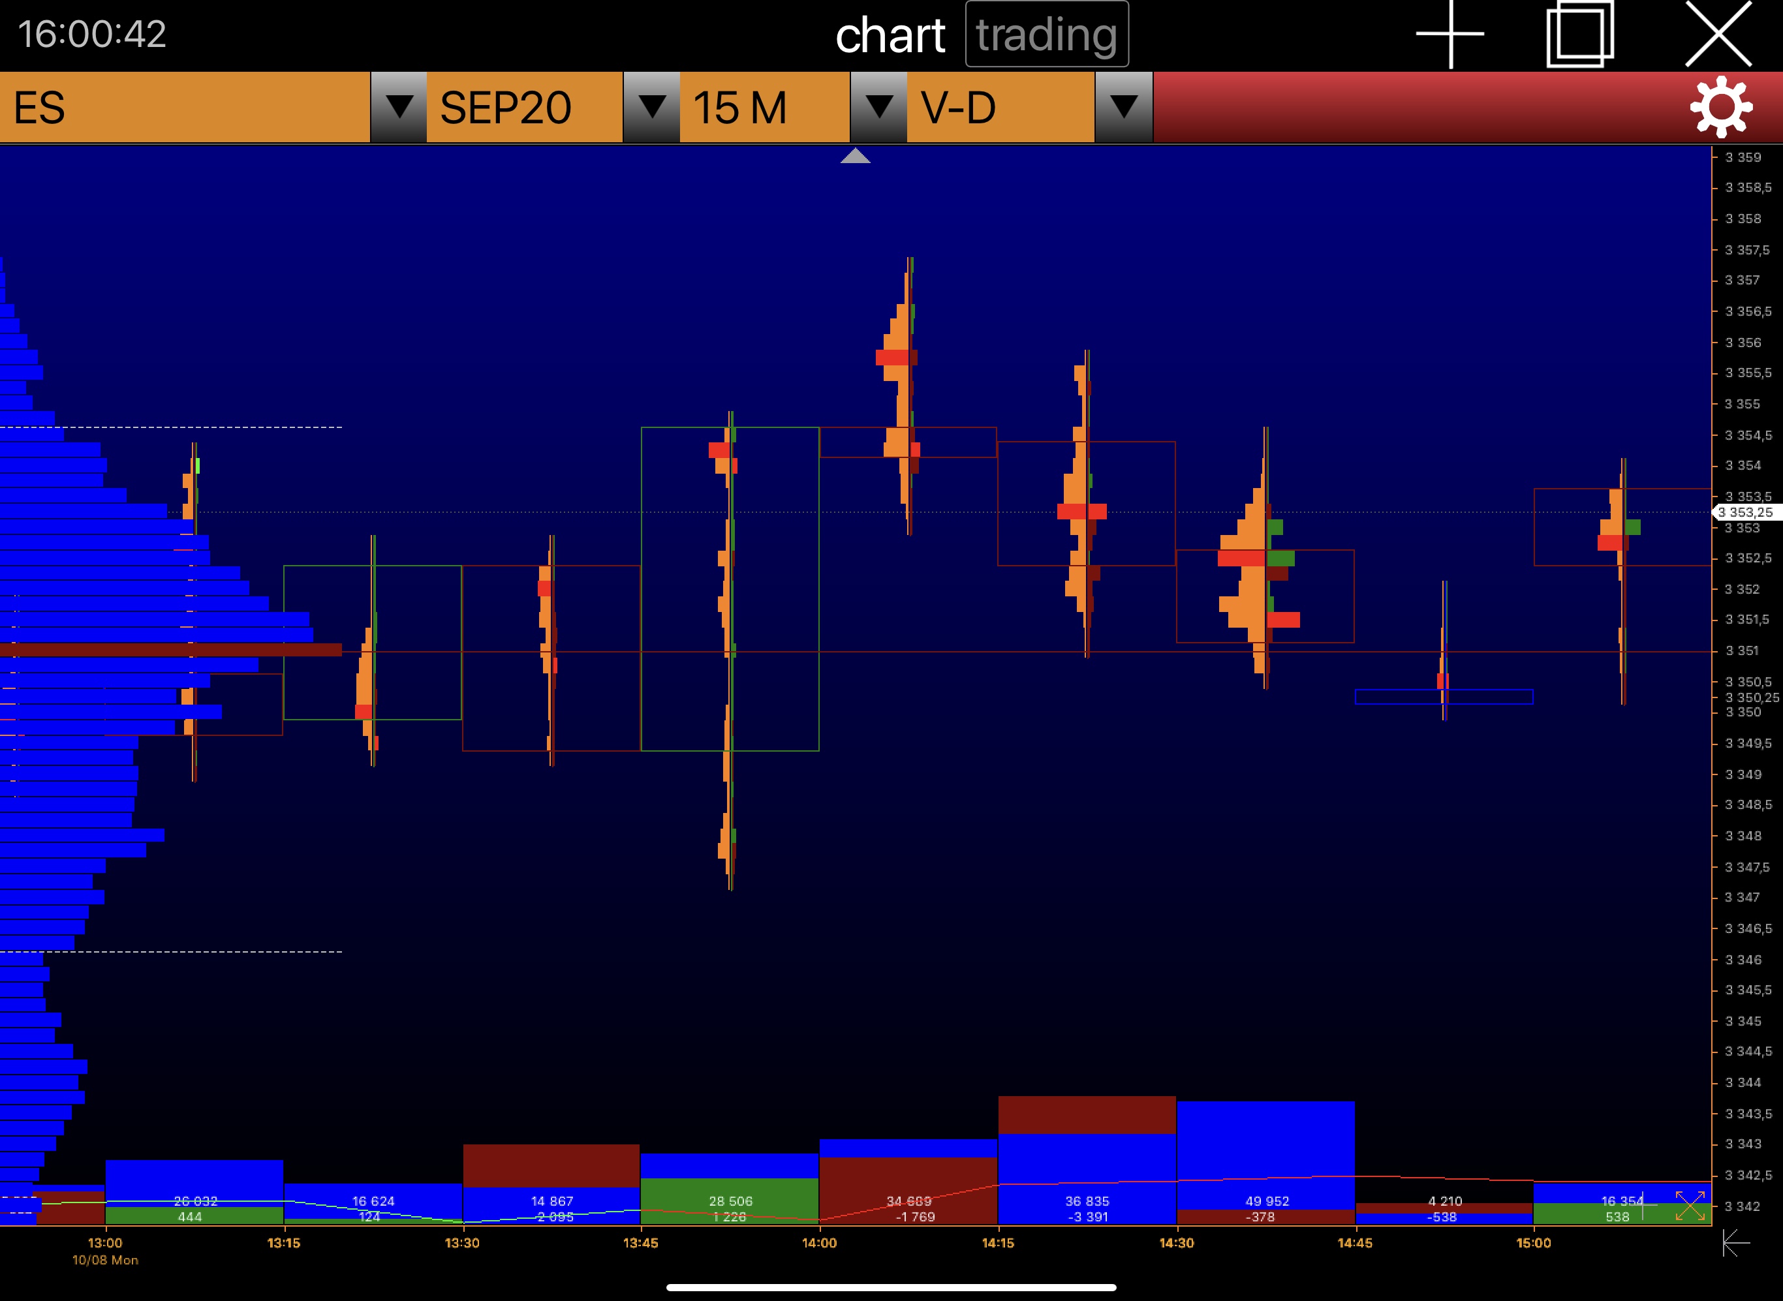This screenshot has width=1783, height=1301.
Task: Click the small gray up-triangle collapse handle
Action: 855,156
